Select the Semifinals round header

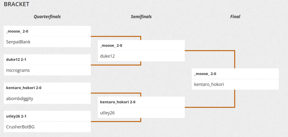(141, 17)
